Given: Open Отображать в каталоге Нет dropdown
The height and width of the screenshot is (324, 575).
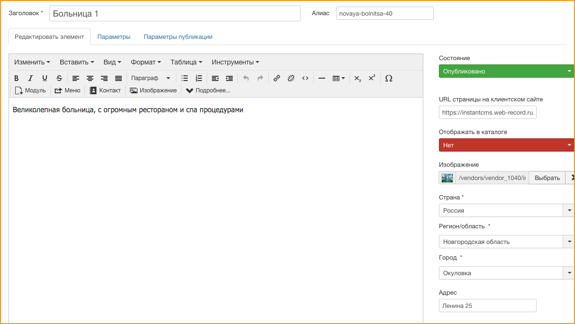Looking at the screenshot, I should (507, 145).
